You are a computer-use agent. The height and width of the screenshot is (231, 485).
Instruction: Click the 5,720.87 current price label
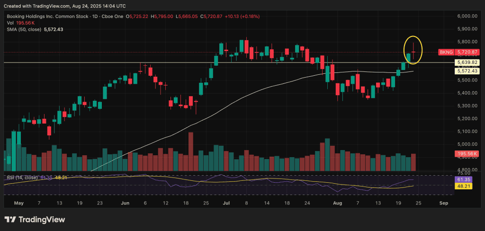[x=467, y=52]
